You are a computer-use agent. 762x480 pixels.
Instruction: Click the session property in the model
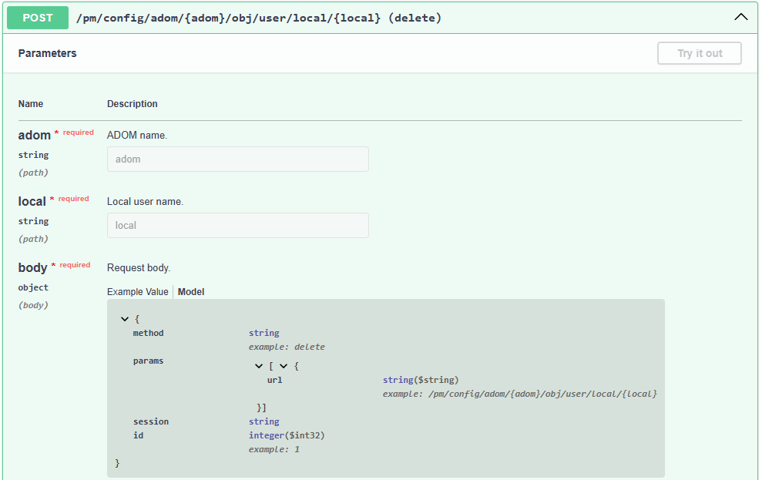[x=150, y=422]
